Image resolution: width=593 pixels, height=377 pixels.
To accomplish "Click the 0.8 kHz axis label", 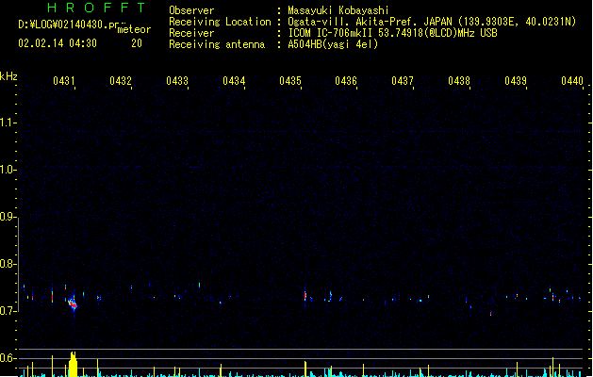I will click(x=8, y=264).
